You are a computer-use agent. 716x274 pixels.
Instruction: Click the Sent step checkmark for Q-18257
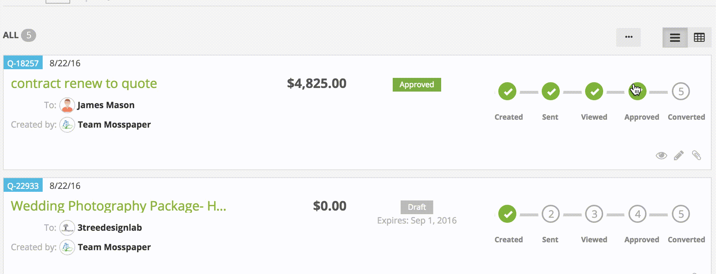point(551,92)
